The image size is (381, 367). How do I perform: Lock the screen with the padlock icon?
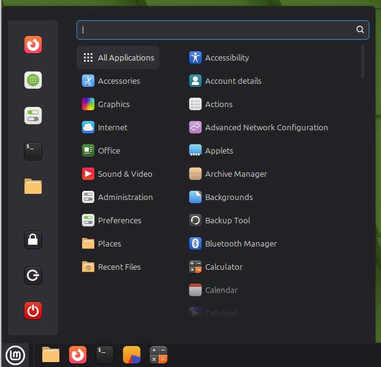[33, 240]
